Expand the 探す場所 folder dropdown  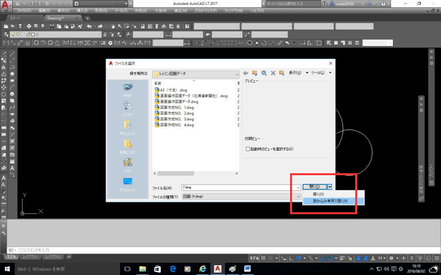click(237, 74)
